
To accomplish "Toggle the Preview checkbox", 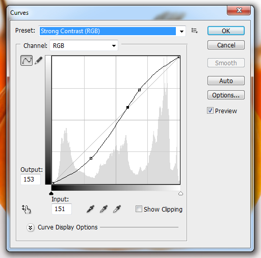I will click(x=210, y=111).
